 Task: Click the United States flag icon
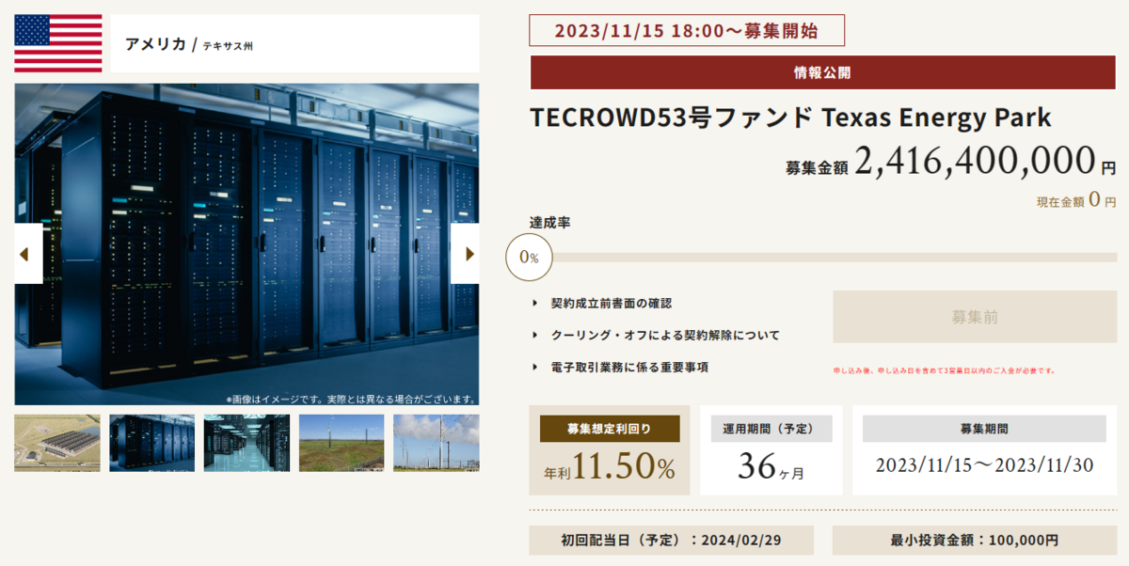pos(58,43)
